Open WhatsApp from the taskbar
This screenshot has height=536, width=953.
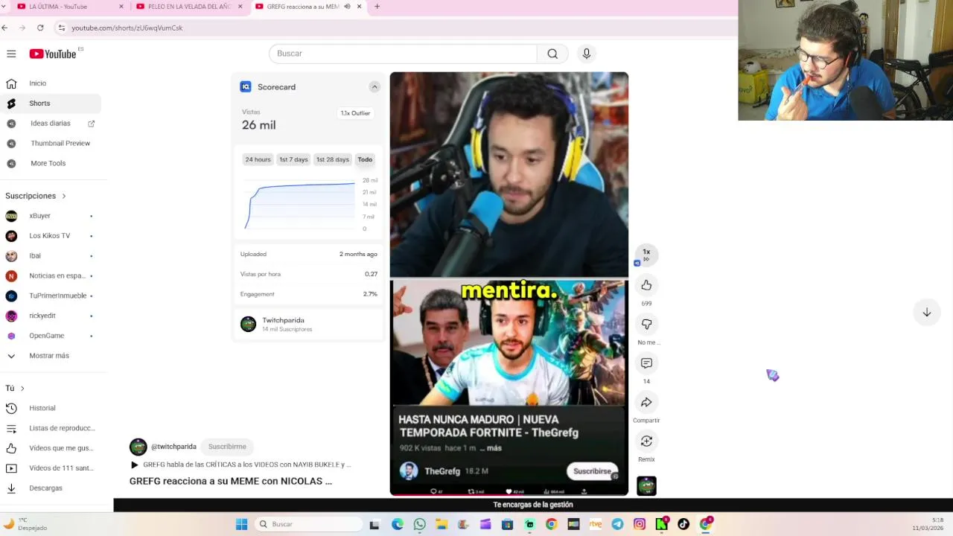[x=419, y=524]
